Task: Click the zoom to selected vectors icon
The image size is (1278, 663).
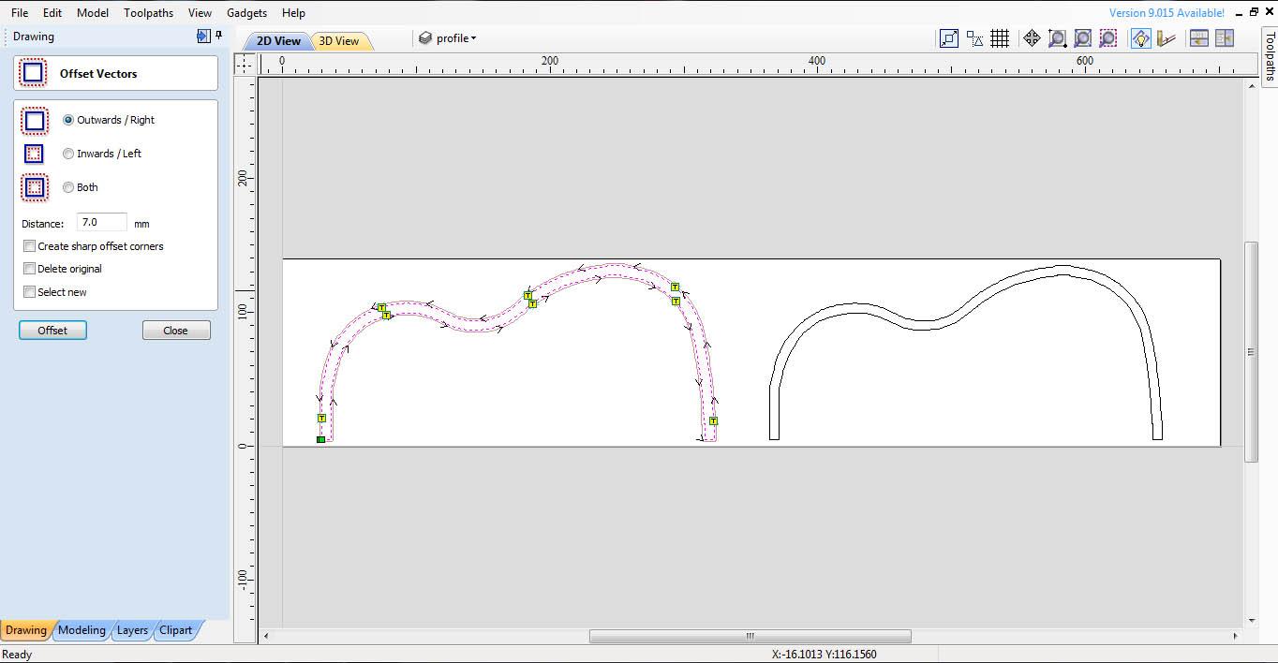Action: [1107, 38]
